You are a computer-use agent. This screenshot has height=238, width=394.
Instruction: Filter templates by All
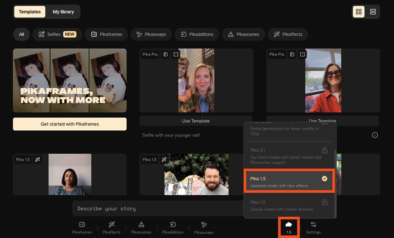tap(22, 34)
